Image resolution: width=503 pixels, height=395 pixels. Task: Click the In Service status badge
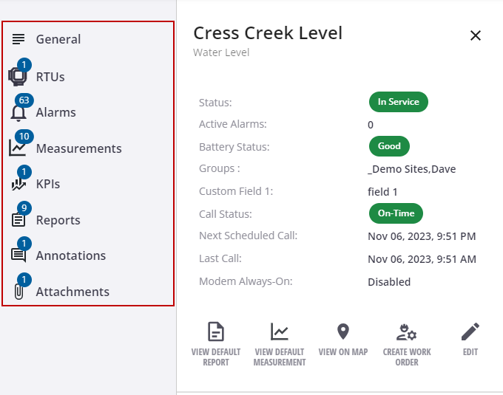click(399, 102)
